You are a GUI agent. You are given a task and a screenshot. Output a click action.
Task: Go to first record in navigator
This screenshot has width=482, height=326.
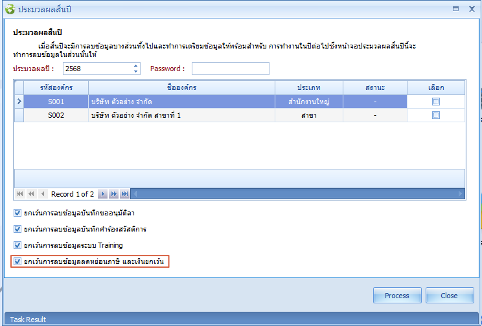pyautogui.click(x=19, y=194)
